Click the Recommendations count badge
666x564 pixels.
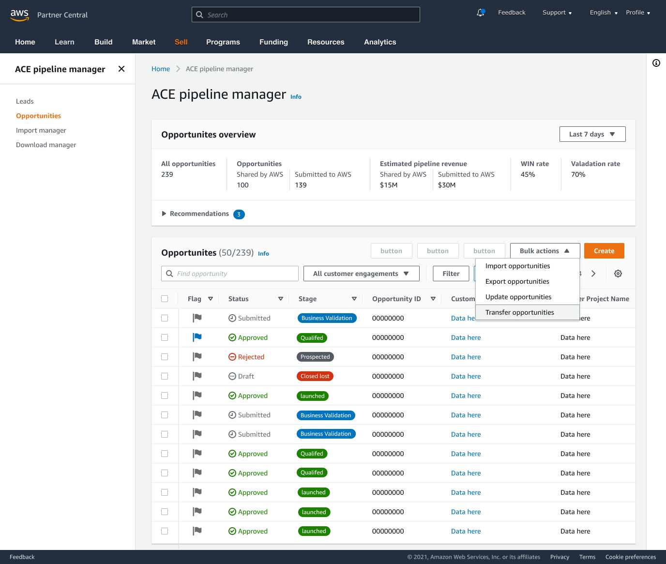point(239,214)
